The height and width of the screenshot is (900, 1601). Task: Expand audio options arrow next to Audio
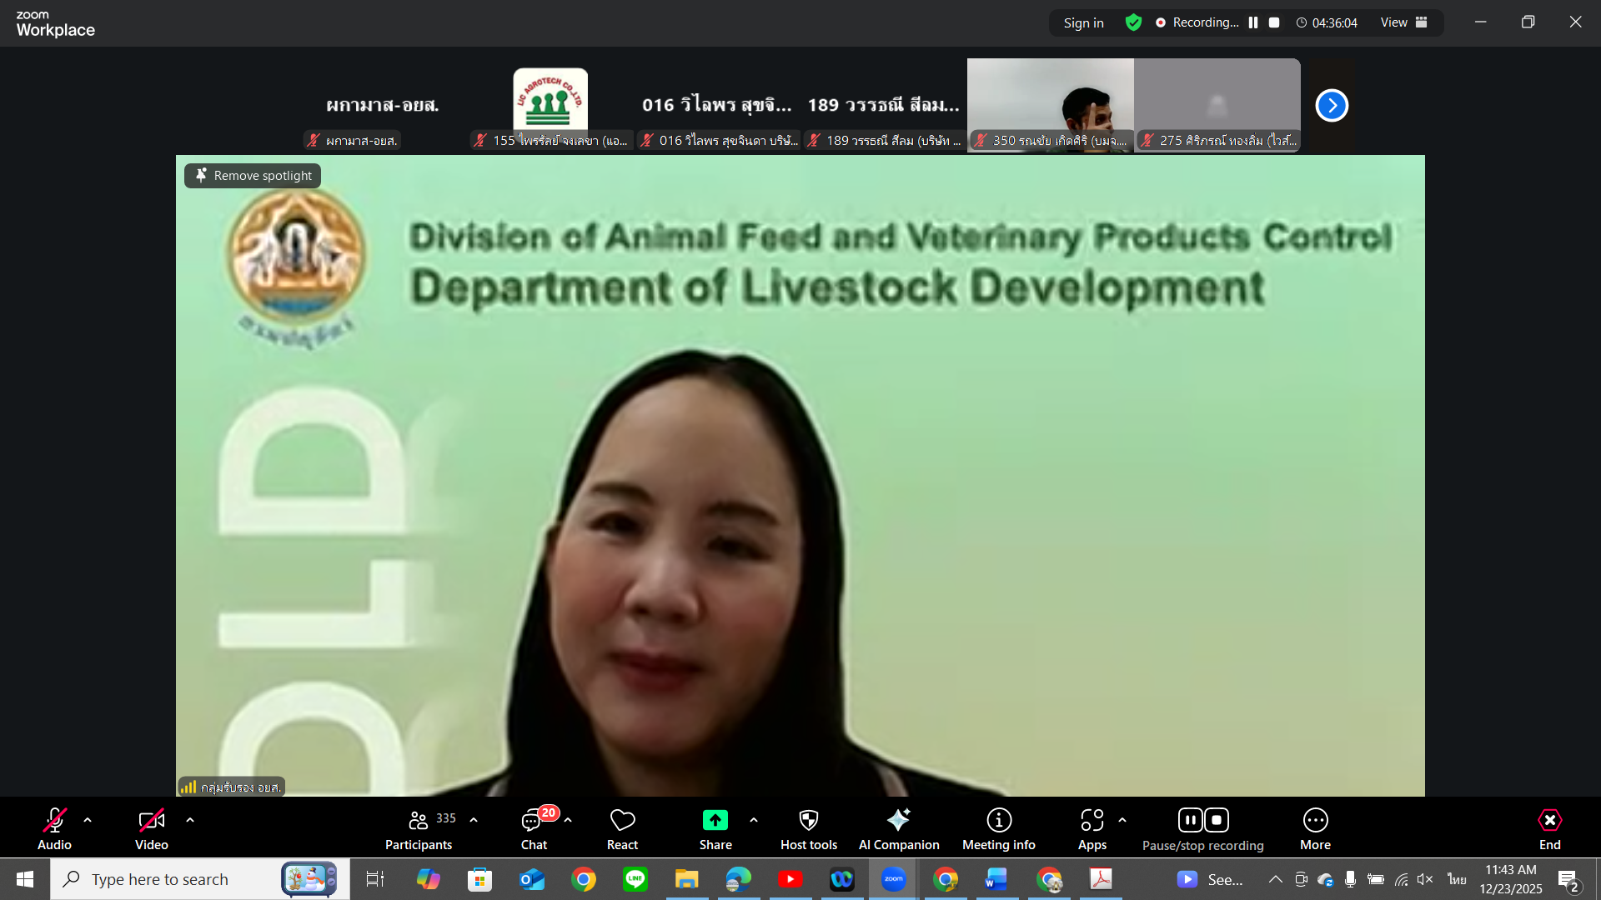coord(88,820)
